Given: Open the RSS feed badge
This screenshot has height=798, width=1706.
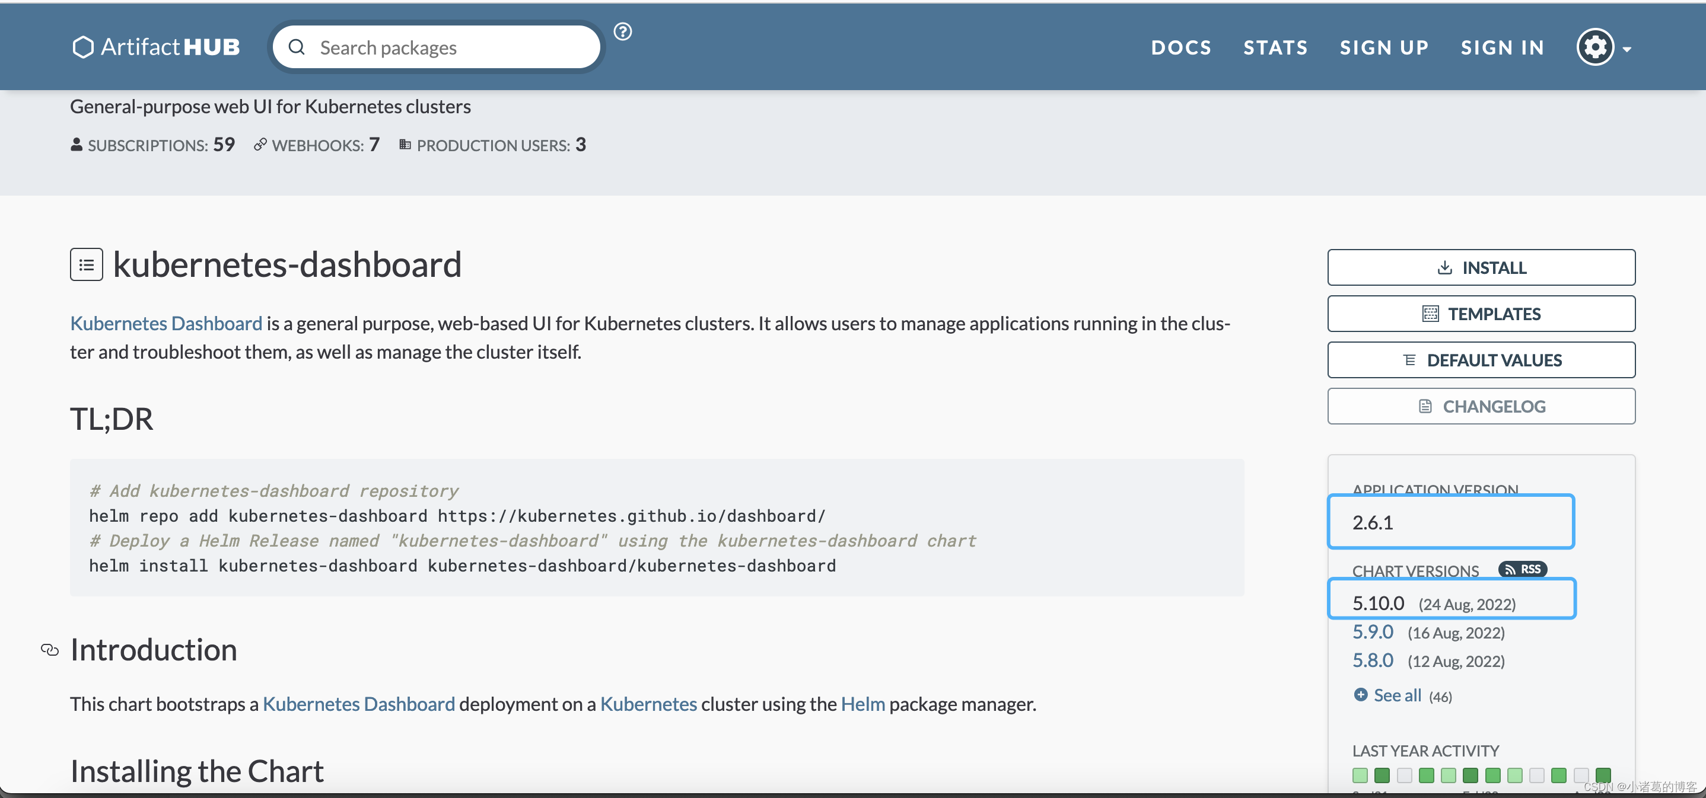Looking at the screenshot, I should (1523, 569).
